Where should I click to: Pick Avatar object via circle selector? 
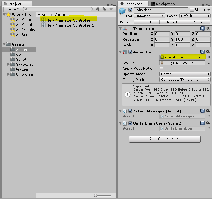point(209,62)
